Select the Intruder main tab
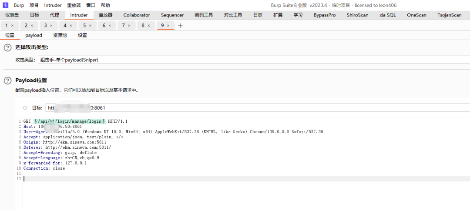Image resolution: width=470 pixels, height=211 pixels. [x=79, y=15]
